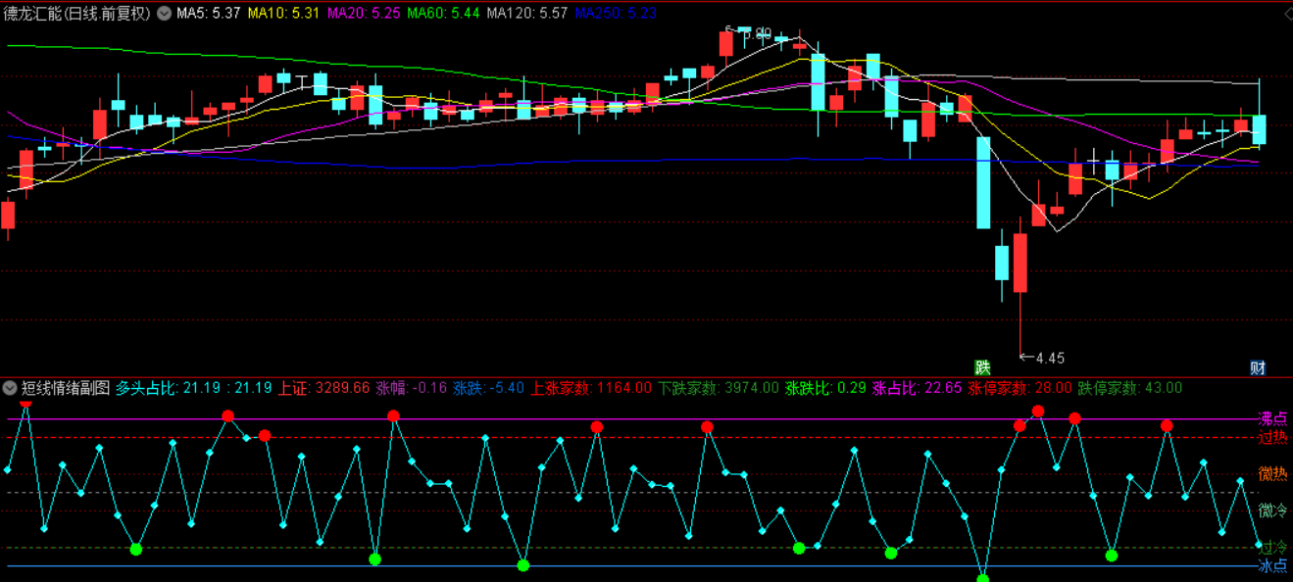1293x582 pixels.
Task: Open the main chart indicator dropdown arrow
Action: (163, 14)
